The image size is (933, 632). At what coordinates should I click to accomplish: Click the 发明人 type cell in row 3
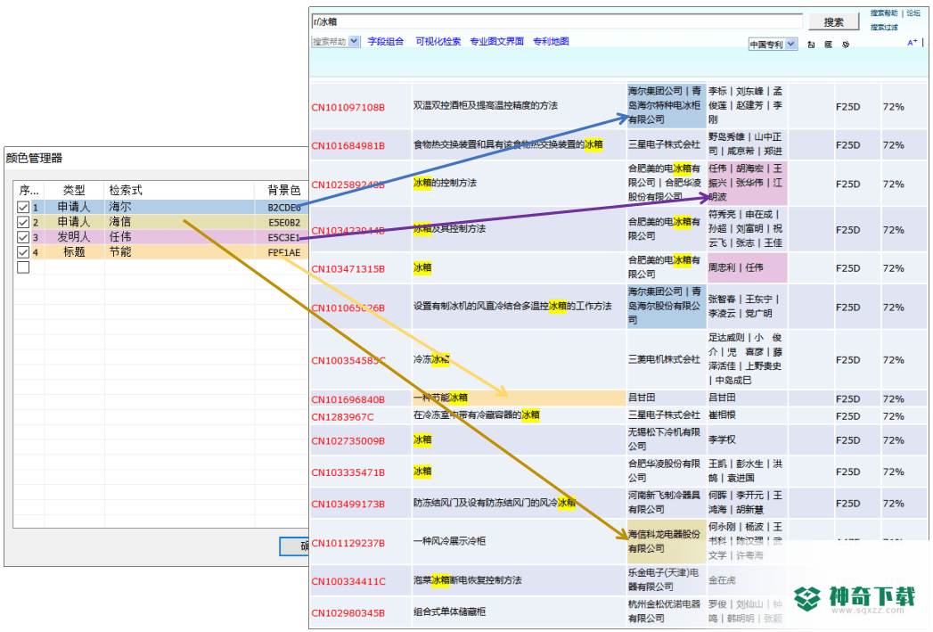point(74,237)
